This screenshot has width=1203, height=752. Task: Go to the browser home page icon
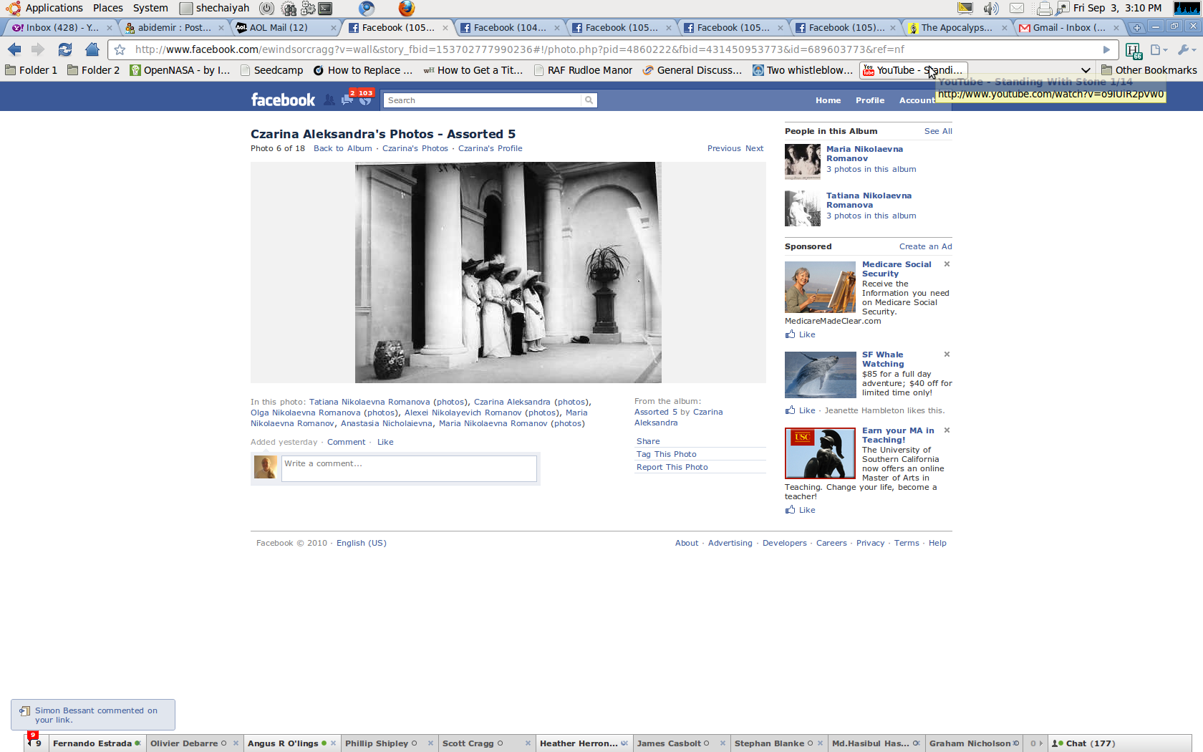(92, 49)
